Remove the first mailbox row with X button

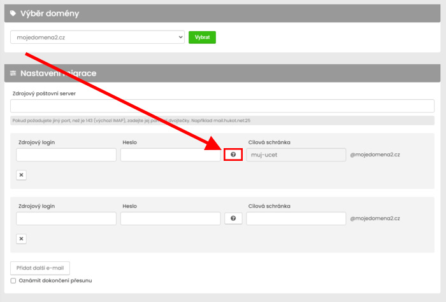click(x=21, y=175)
